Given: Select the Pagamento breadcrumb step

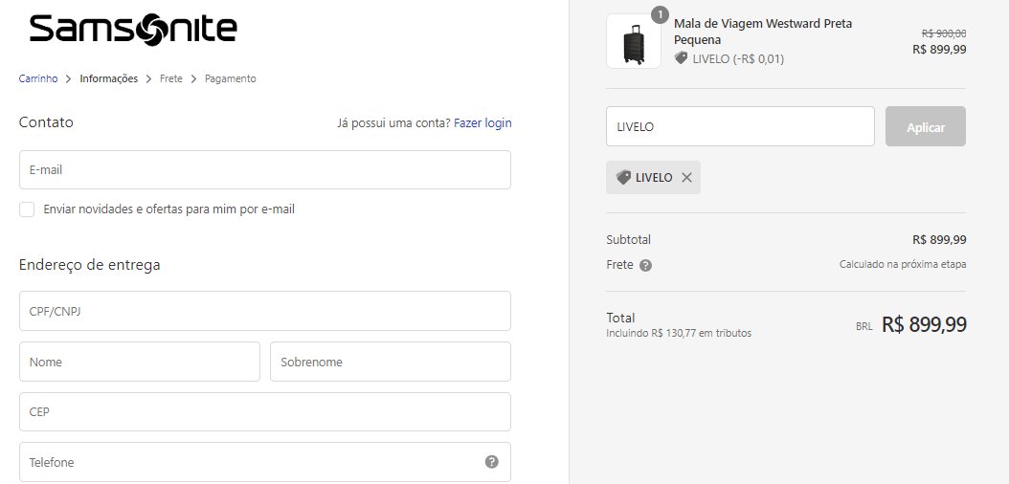Looking at the screenshot, I should click(x=231, y=78).
